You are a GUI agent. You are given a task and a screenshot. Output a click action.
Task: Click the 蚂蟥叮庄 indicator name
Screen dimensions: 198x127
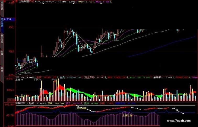pyautogui.click(x=20, y=103)
